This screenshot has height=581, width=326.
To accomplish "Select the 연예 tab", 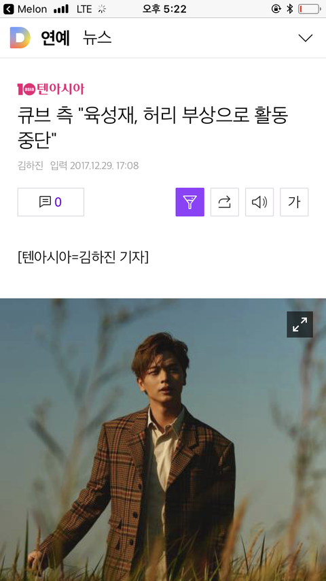I will [55, 38].
